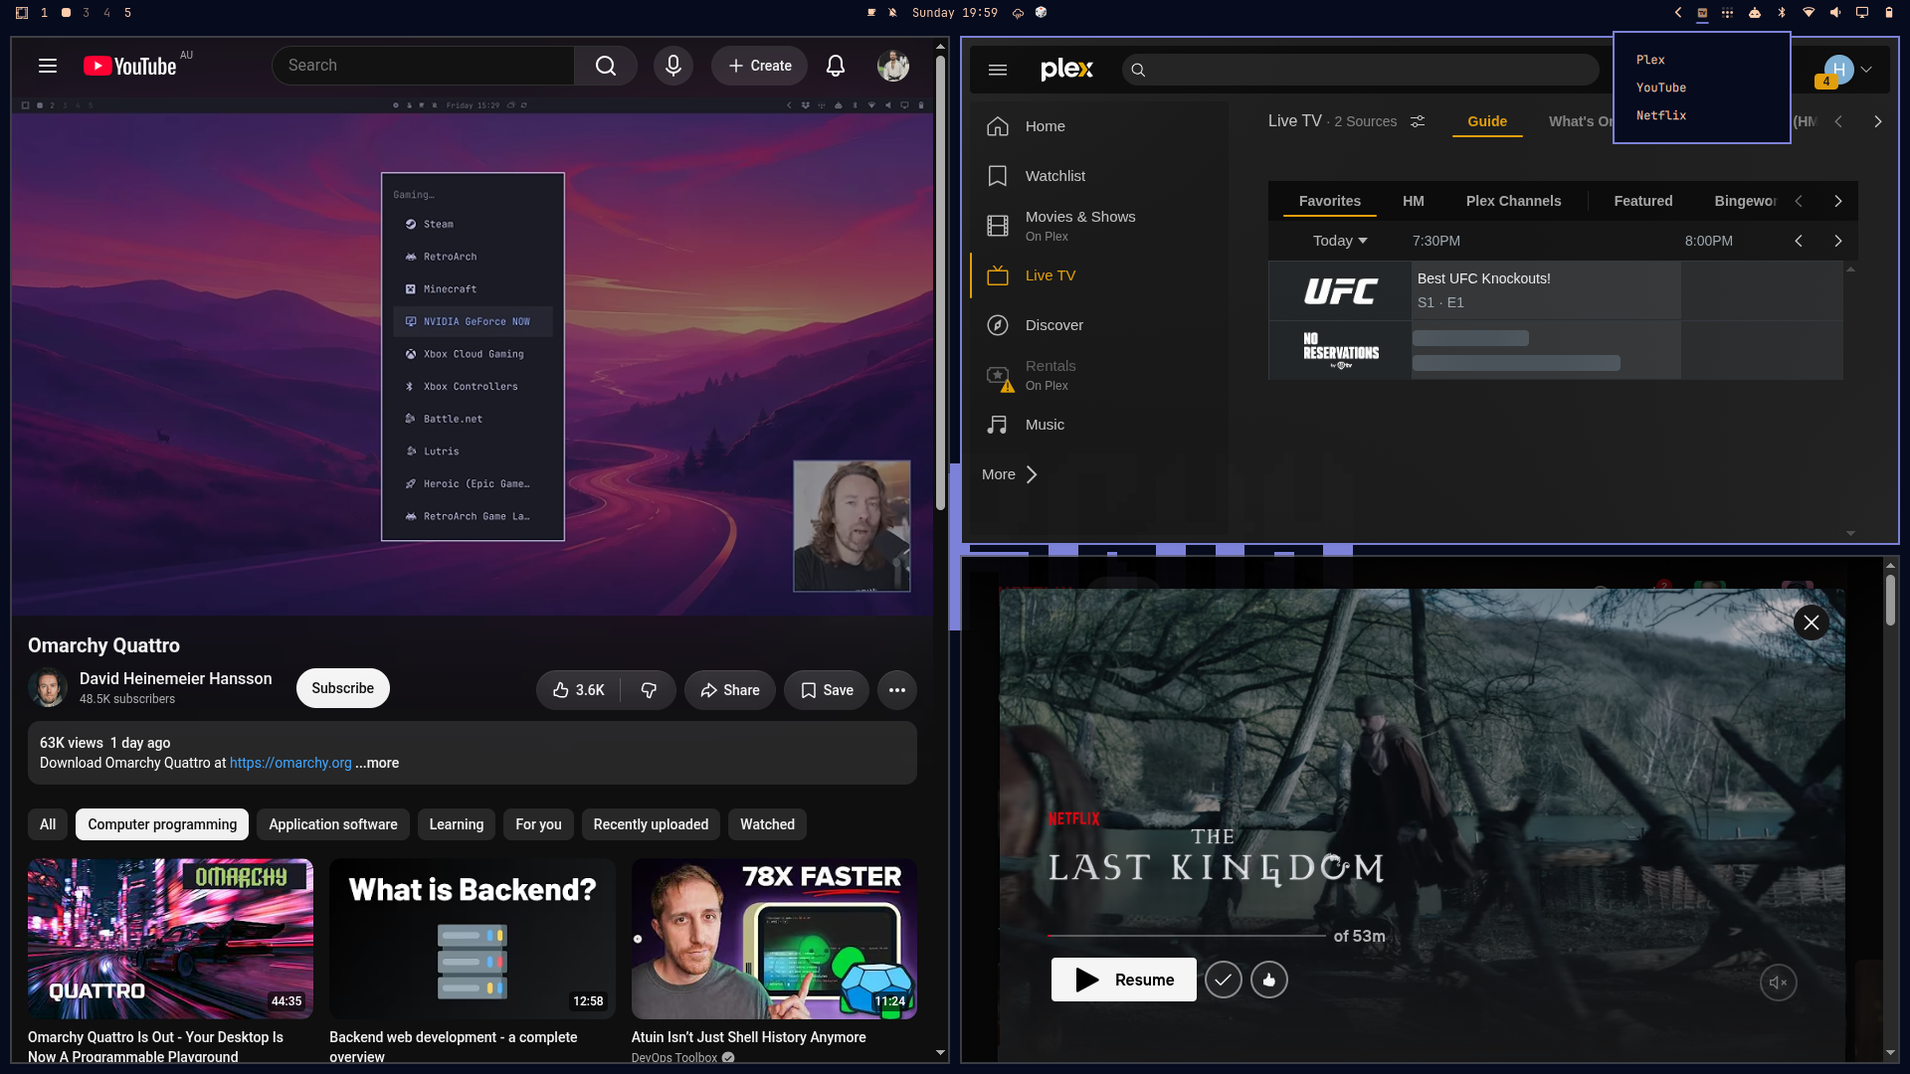The height and width of the screenshot is (1074, 1910).
Task: Choose Netflix in the popup menu
Action: click(1660, 115)
